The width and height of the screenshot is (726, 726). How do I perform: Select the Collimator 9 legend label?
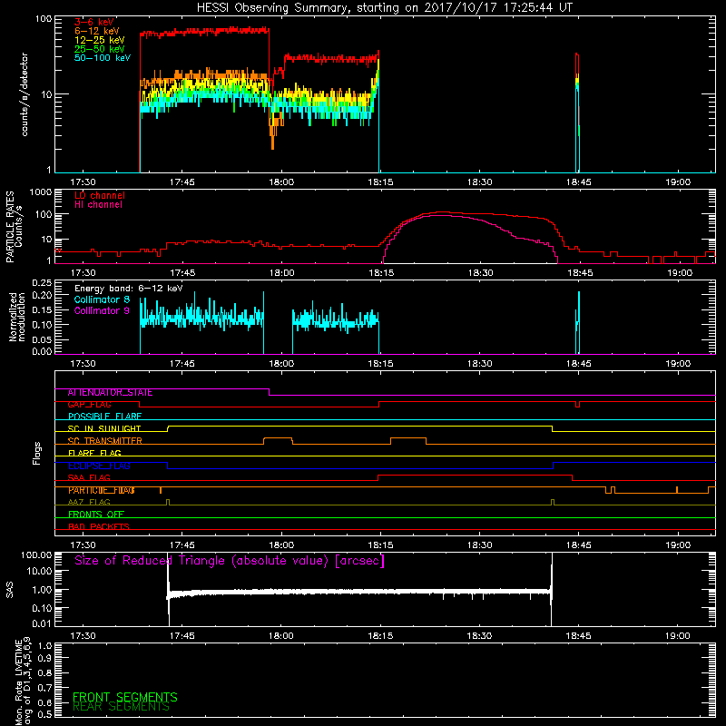(x=102, y=310)
